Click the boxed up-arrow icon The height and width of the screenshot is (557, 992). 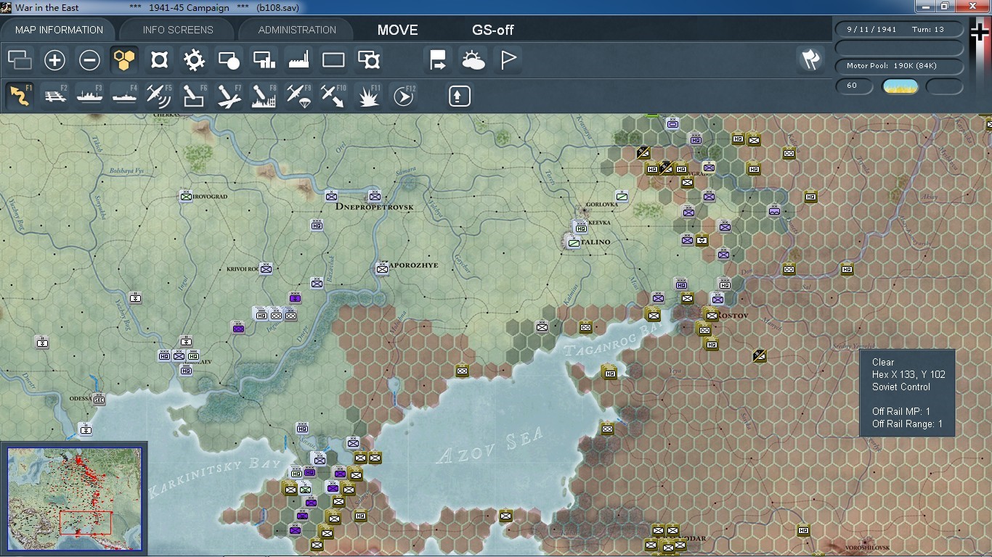tap(460, 96)
